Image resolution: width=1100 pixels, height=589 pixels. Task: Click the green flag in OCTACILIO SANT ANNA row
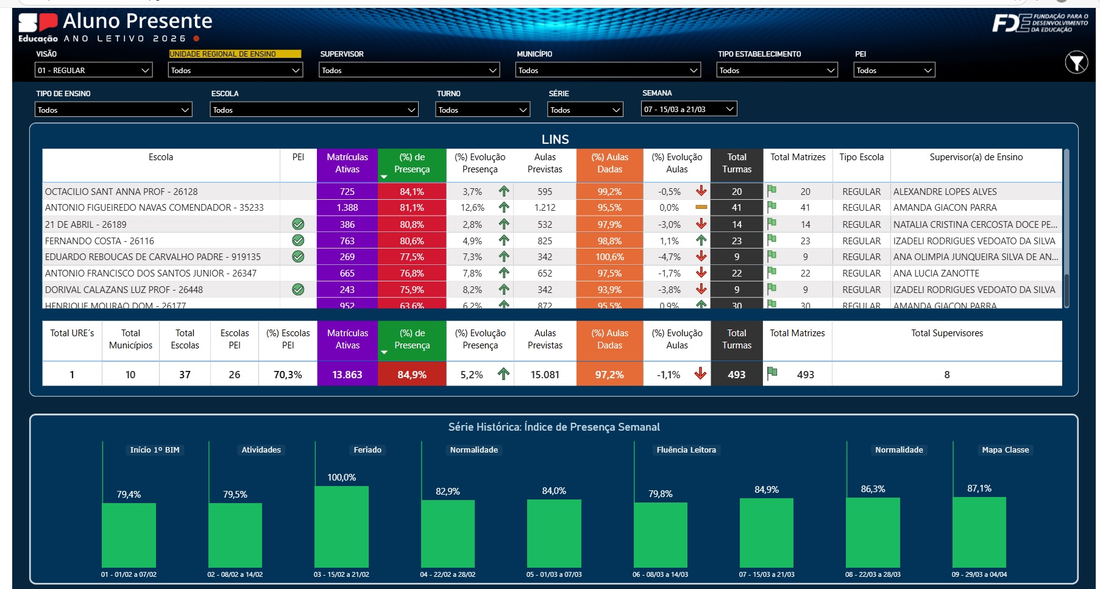click(x=772, y=191)
